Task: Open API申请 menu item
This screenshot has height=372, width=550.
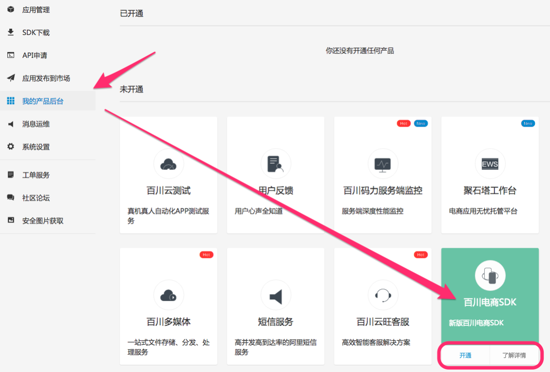Action: [x=34, y=56]
